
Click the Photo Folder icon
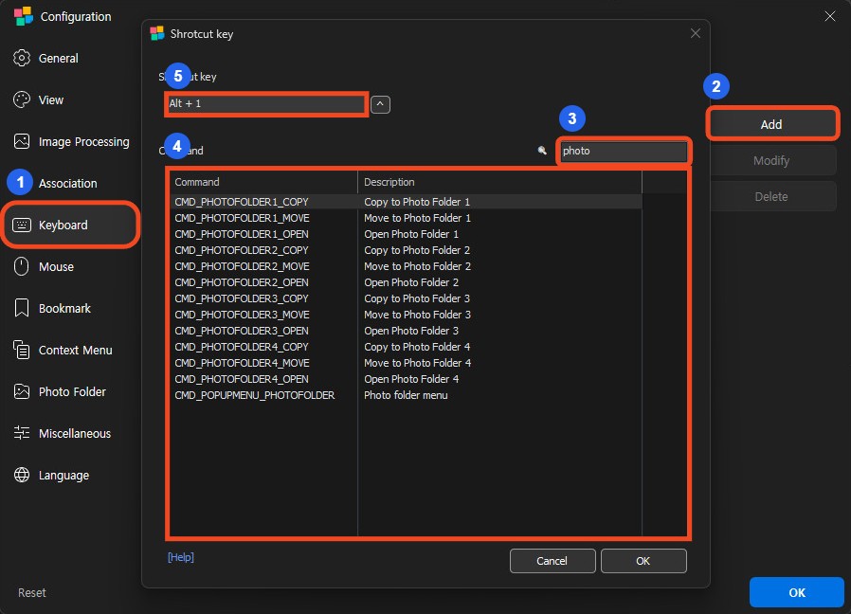tap(22, 391)
